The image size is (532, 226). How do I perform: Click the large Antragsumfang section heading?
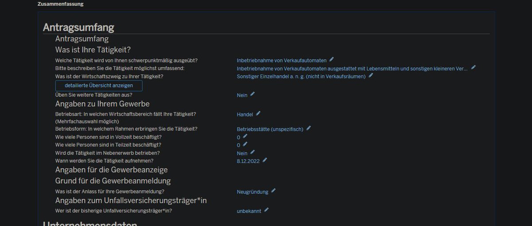[78, 27]
